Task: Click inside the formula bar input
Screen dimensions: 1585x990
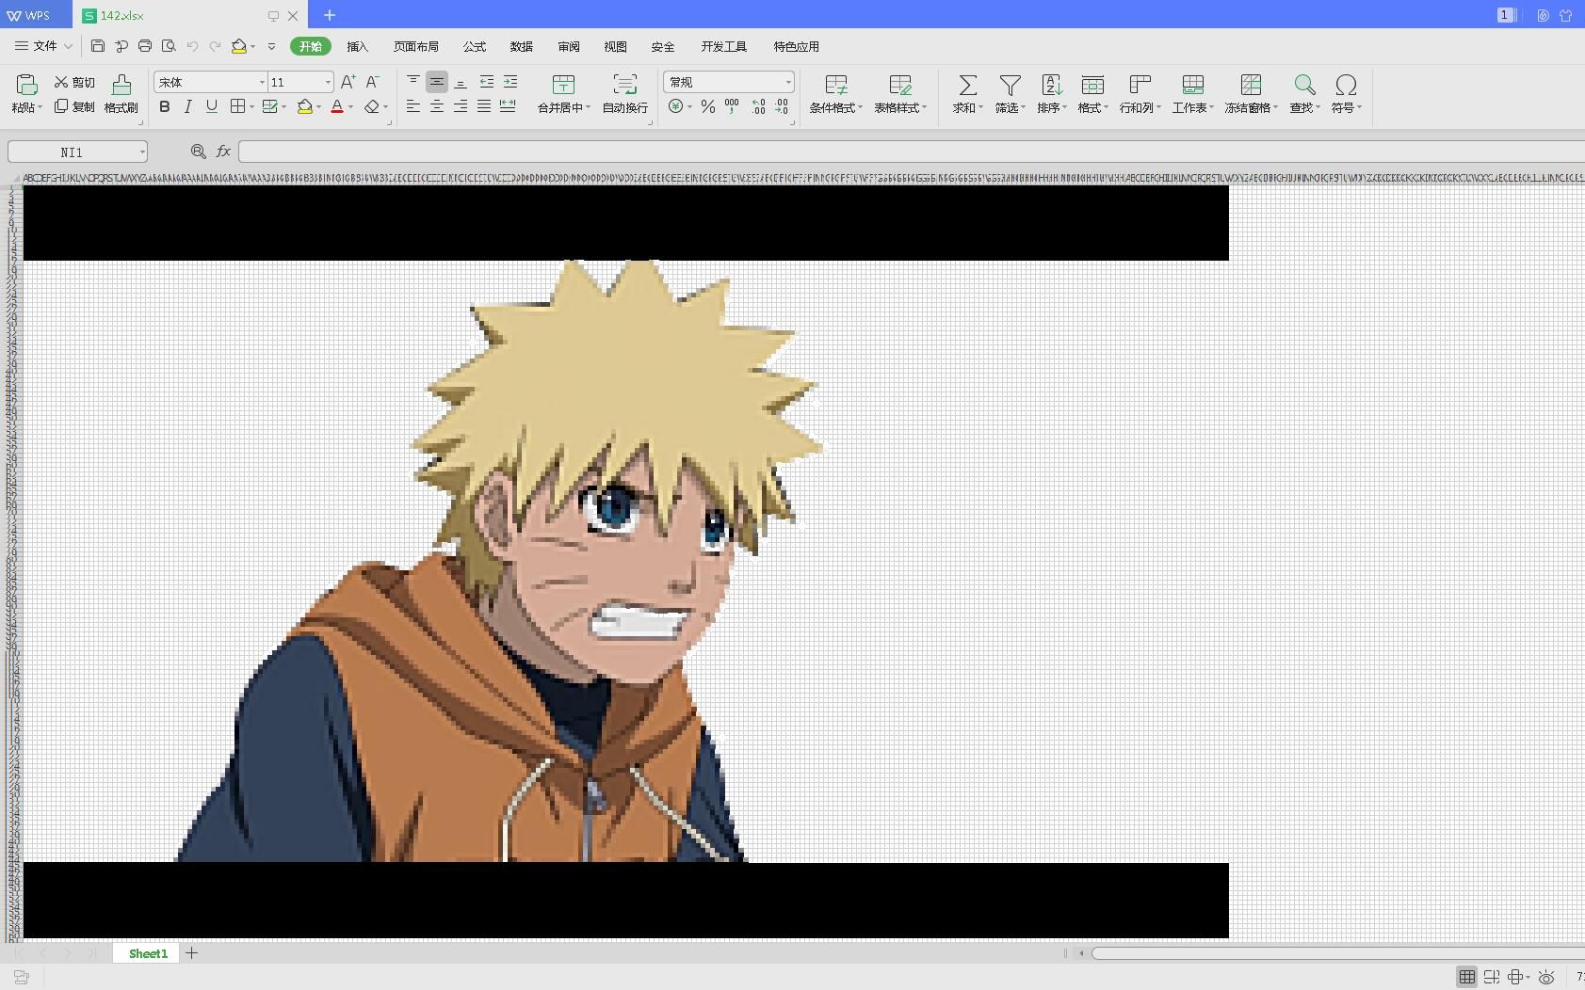Action: [904, 152]
